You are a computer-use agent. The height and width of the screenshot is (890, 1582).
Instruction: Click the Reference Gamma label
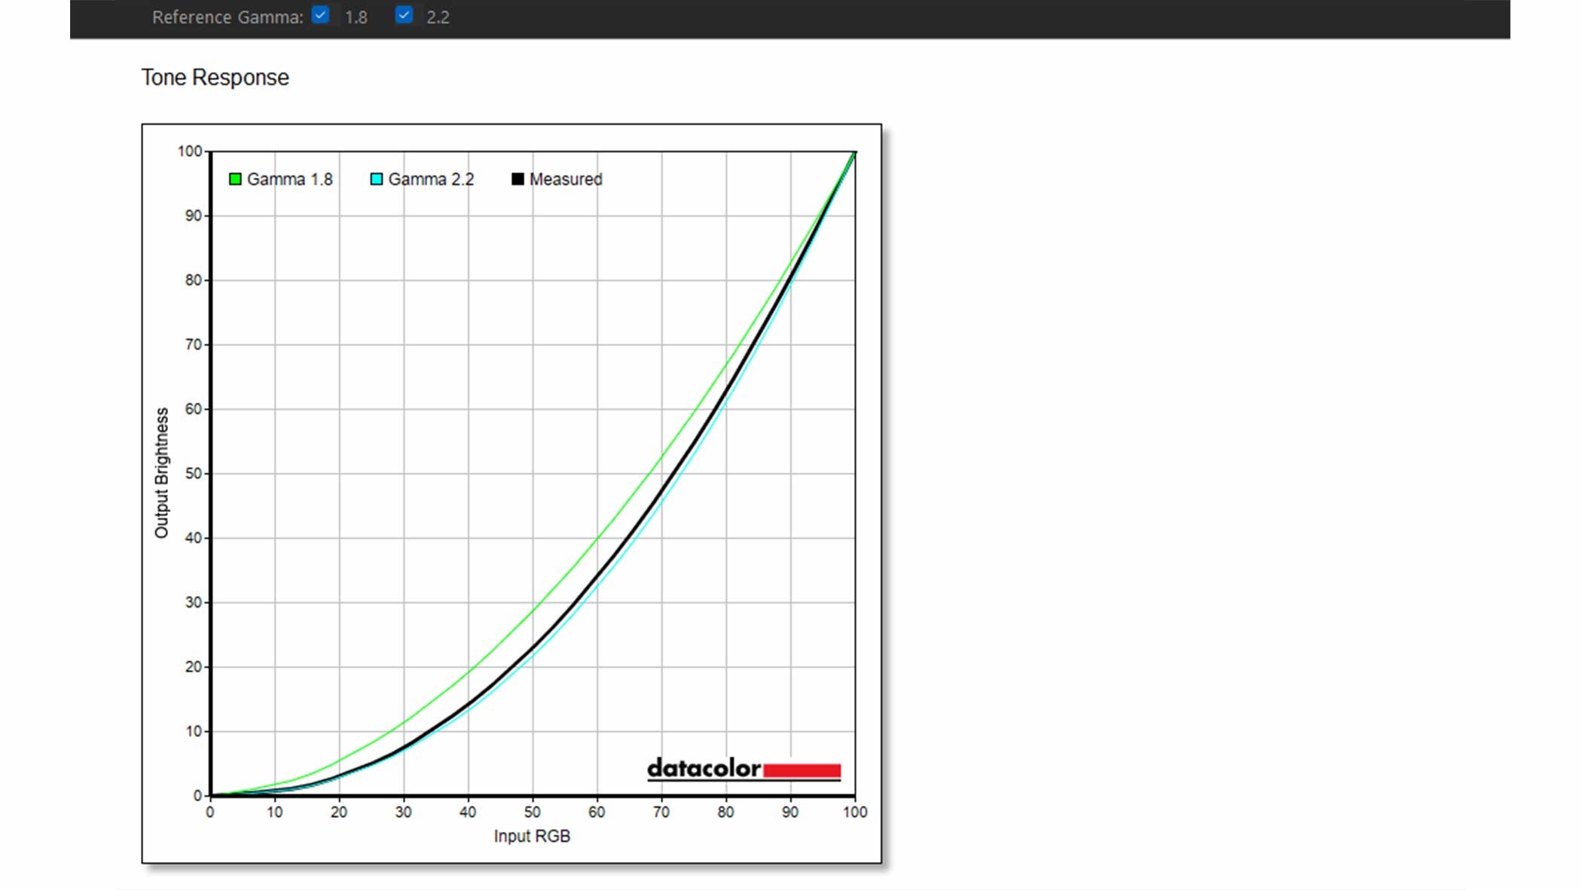[228, 17]
